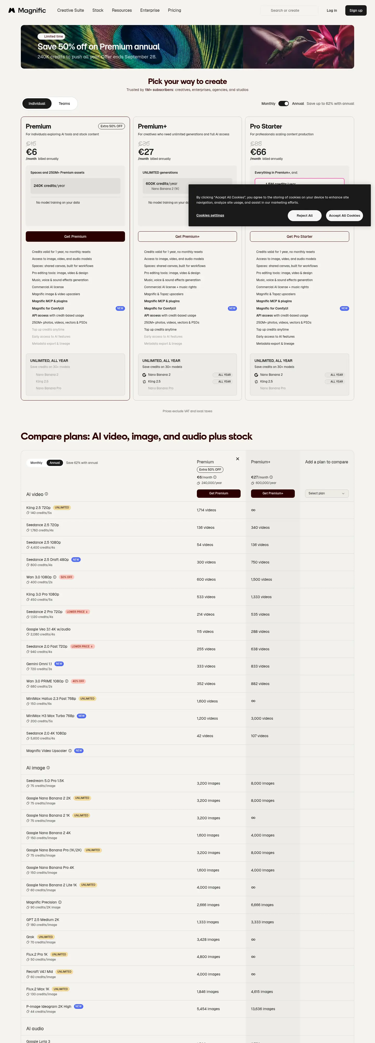
Task: Click info icon next to Wan 3.0 1080p
Action: coord(55,577)
